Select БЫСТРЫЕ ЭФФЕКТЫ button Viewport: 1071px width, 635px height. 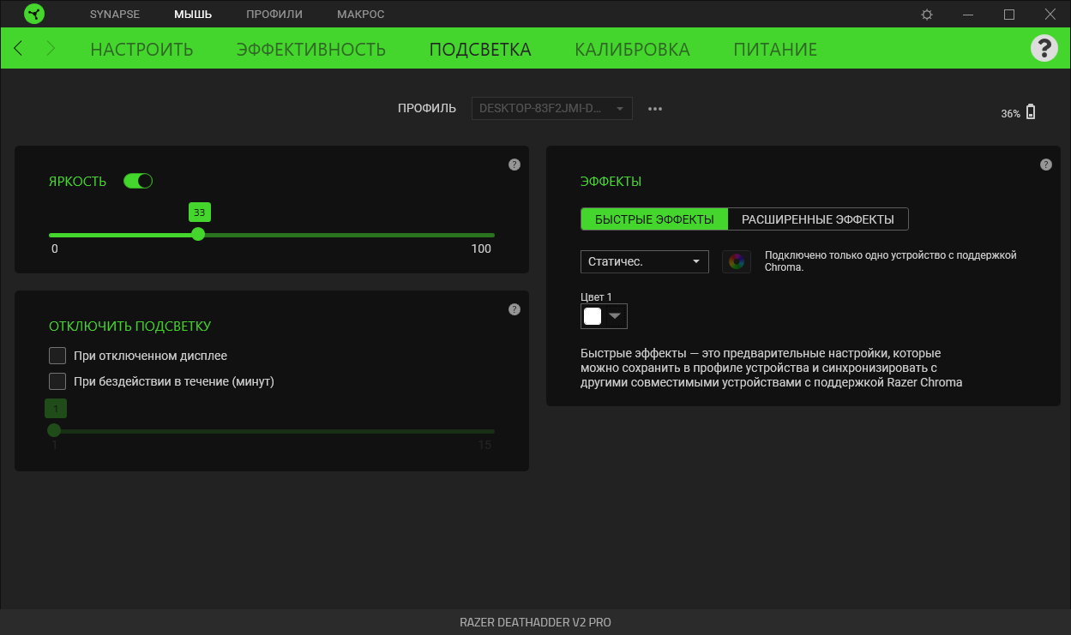654,219
